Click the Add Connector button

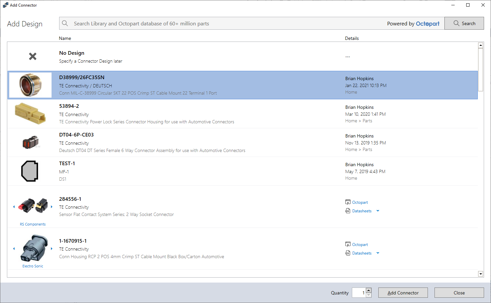point(403,293)
